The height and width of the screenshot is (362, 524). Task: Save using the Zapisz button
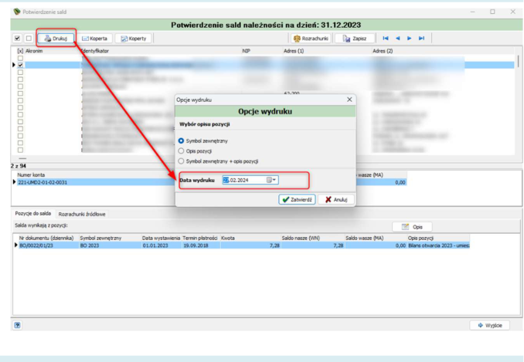point(355,39)
